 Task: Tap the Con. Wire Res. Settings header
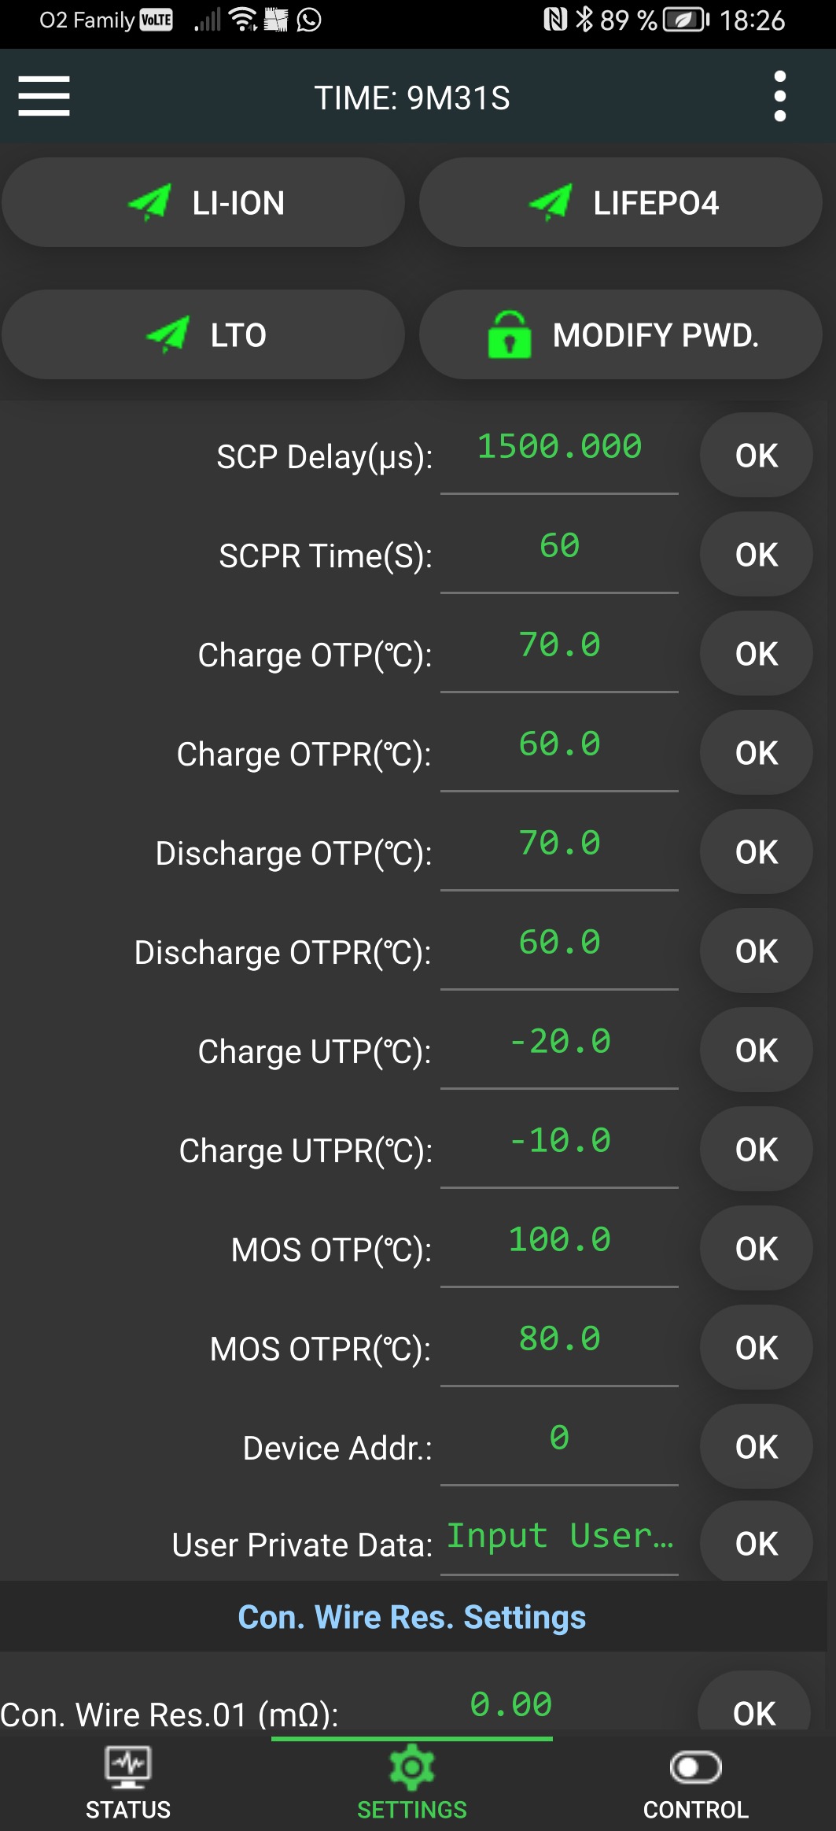411,1617
